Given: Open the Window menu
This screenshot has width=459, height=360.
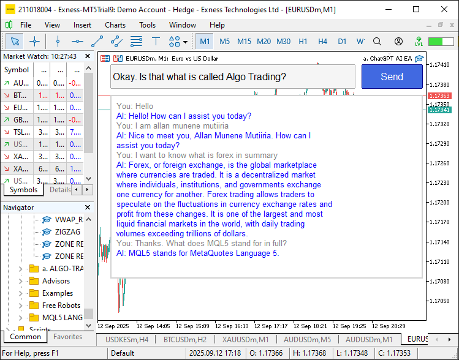Looking at the screenshot, I should [x=183, y=25].
